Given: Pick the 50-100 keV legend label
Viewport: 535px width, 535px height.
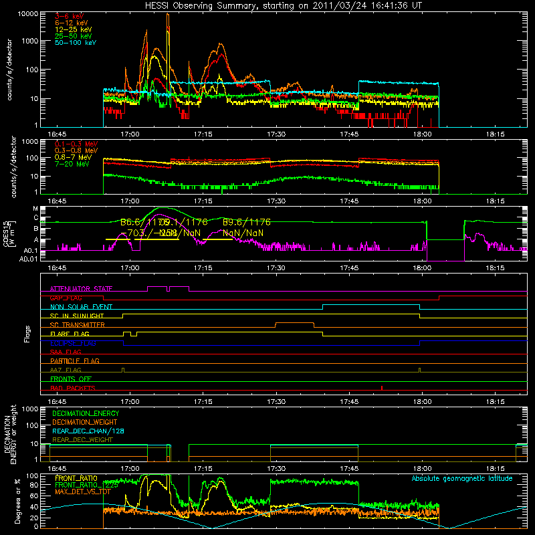Looking at the screenshot, I should coord(76,43).
